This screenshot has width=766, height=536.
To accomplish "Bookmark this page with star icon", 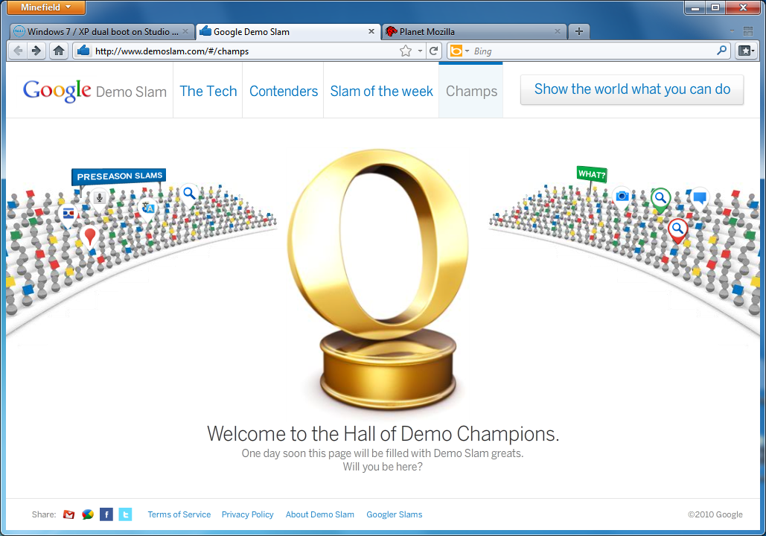I will pyautogui.click(x=405, y=51).
